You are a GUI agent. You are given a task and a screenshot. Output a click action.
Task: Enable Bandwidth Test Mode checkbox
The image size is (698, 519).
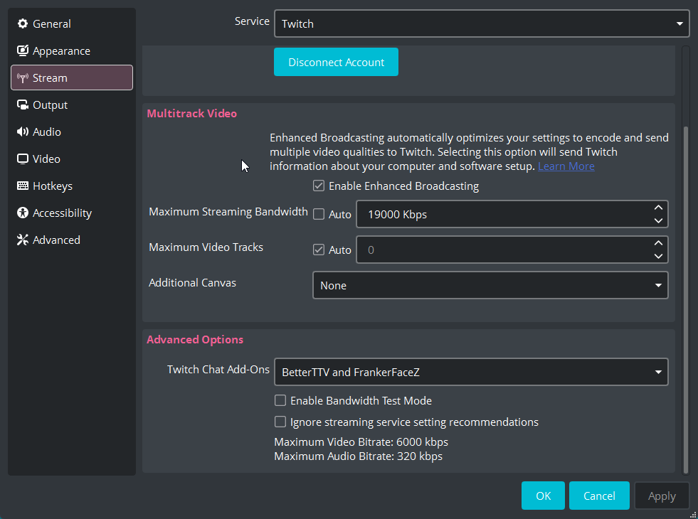click(x=280, y=401)
